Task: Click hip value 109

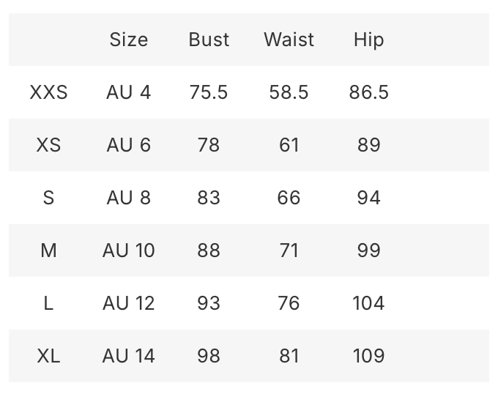Action: tap(368, 356)
